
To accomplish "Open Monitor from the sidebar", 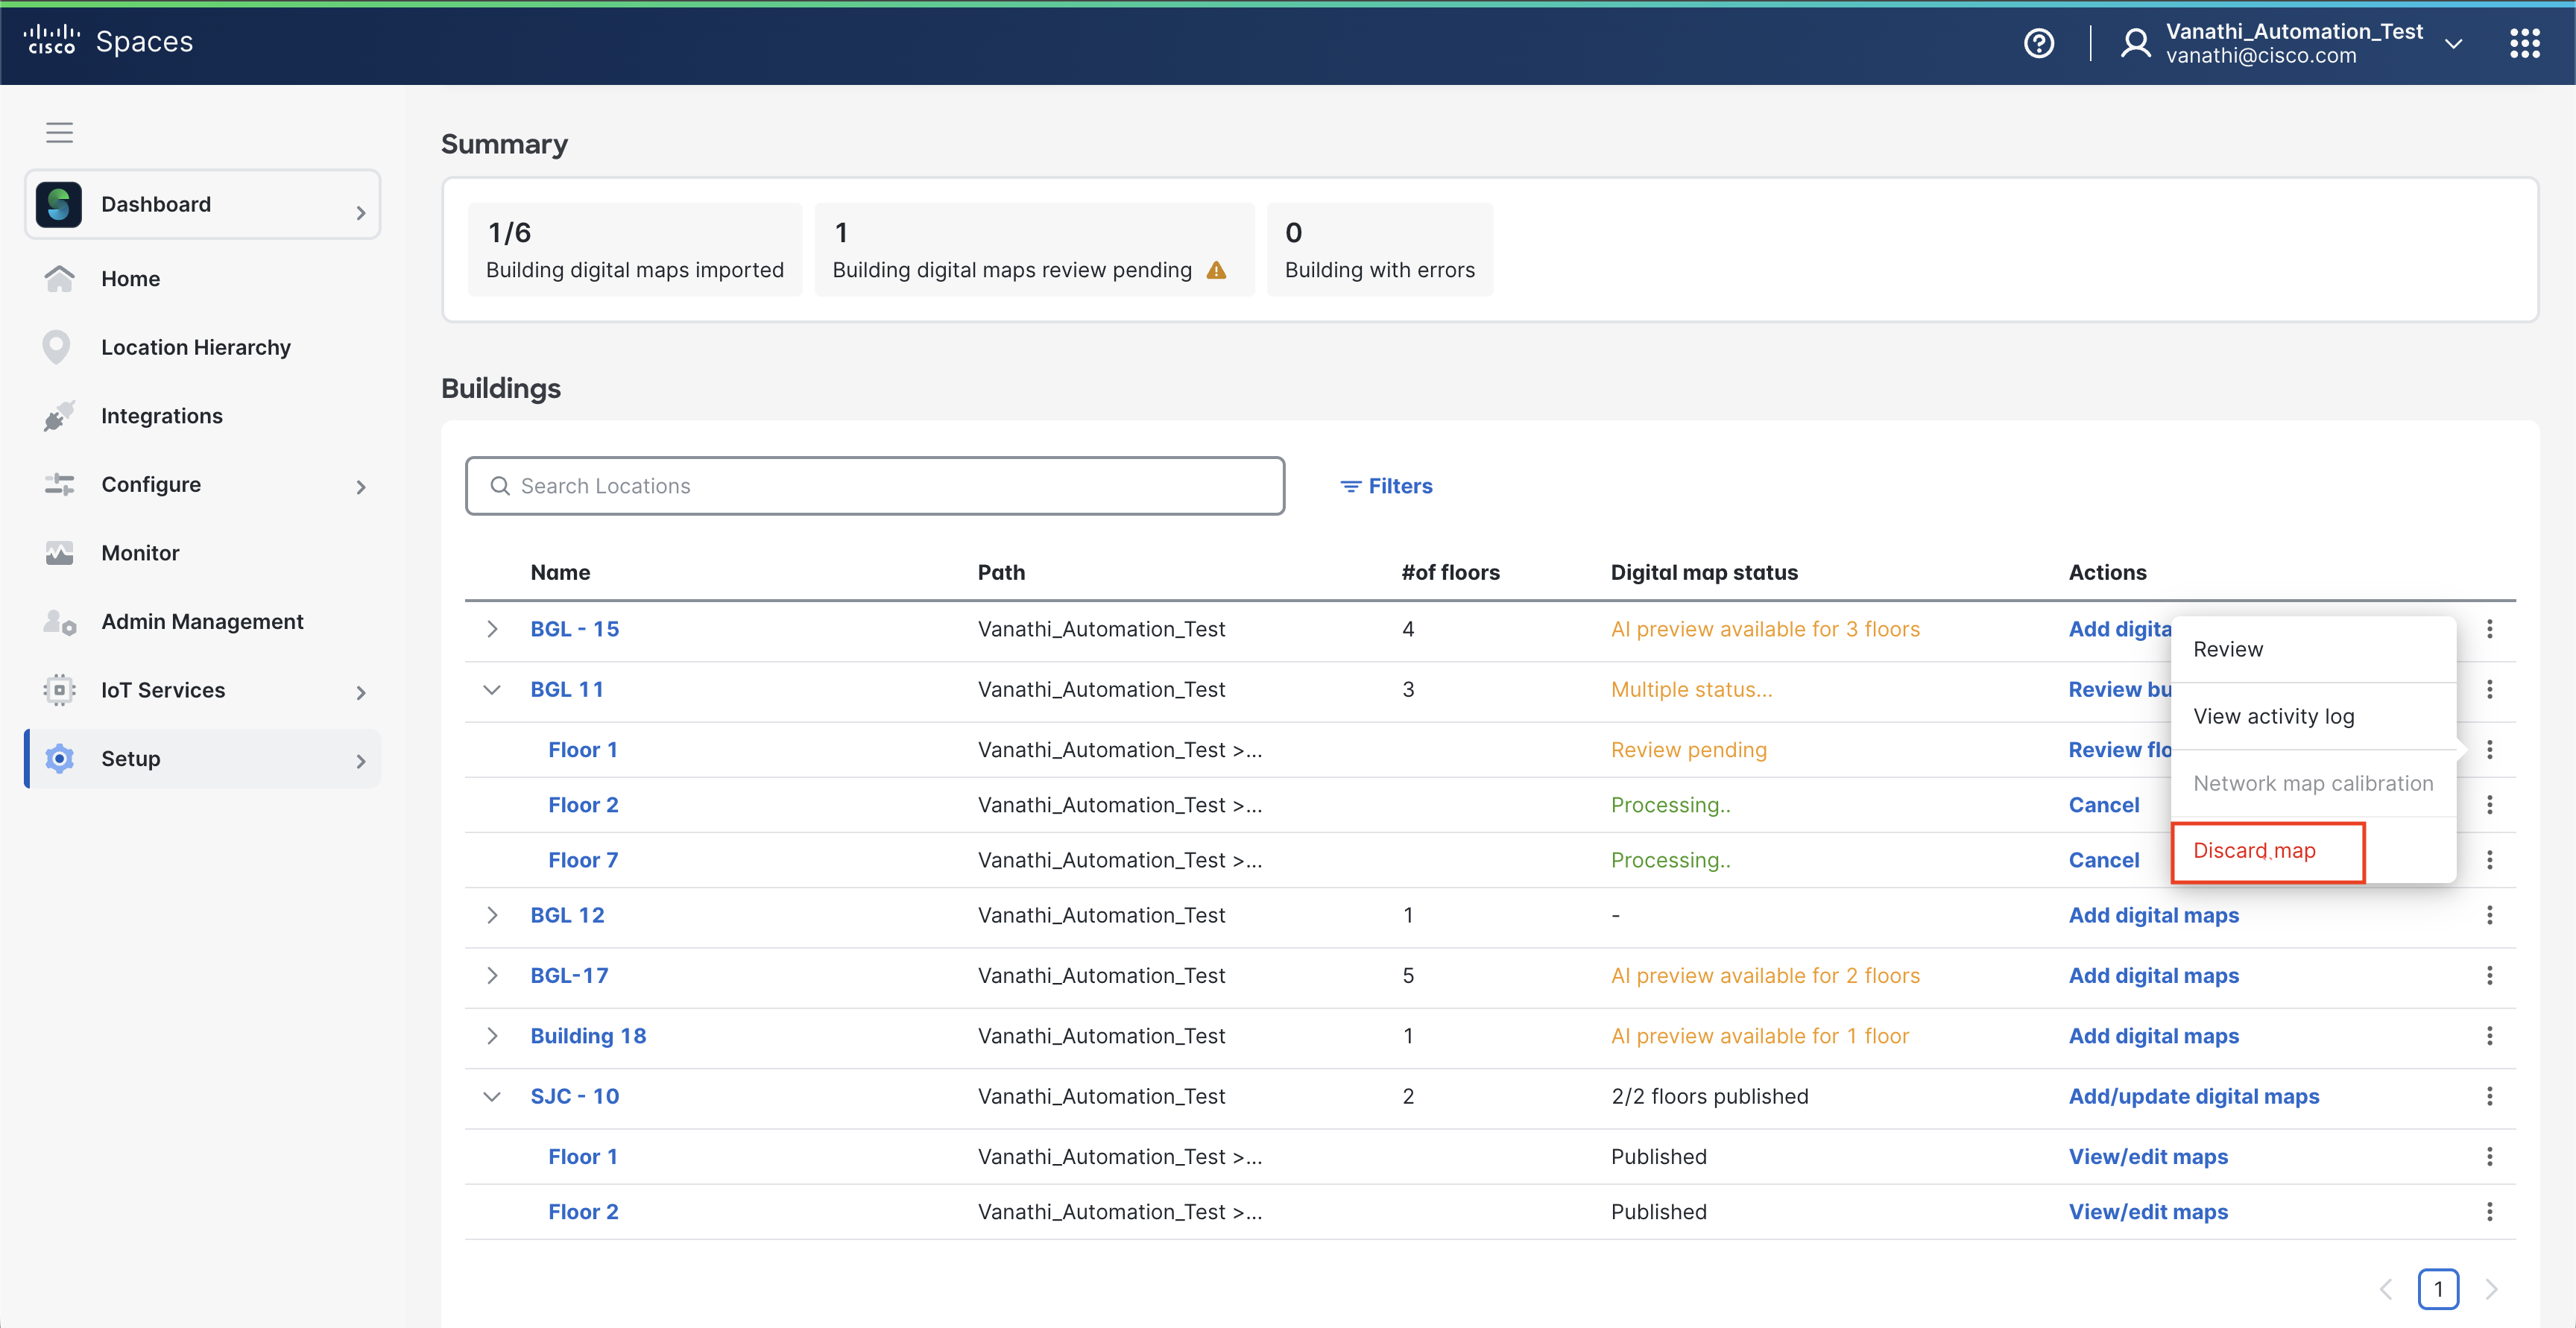I will click(x=140, y=553).
